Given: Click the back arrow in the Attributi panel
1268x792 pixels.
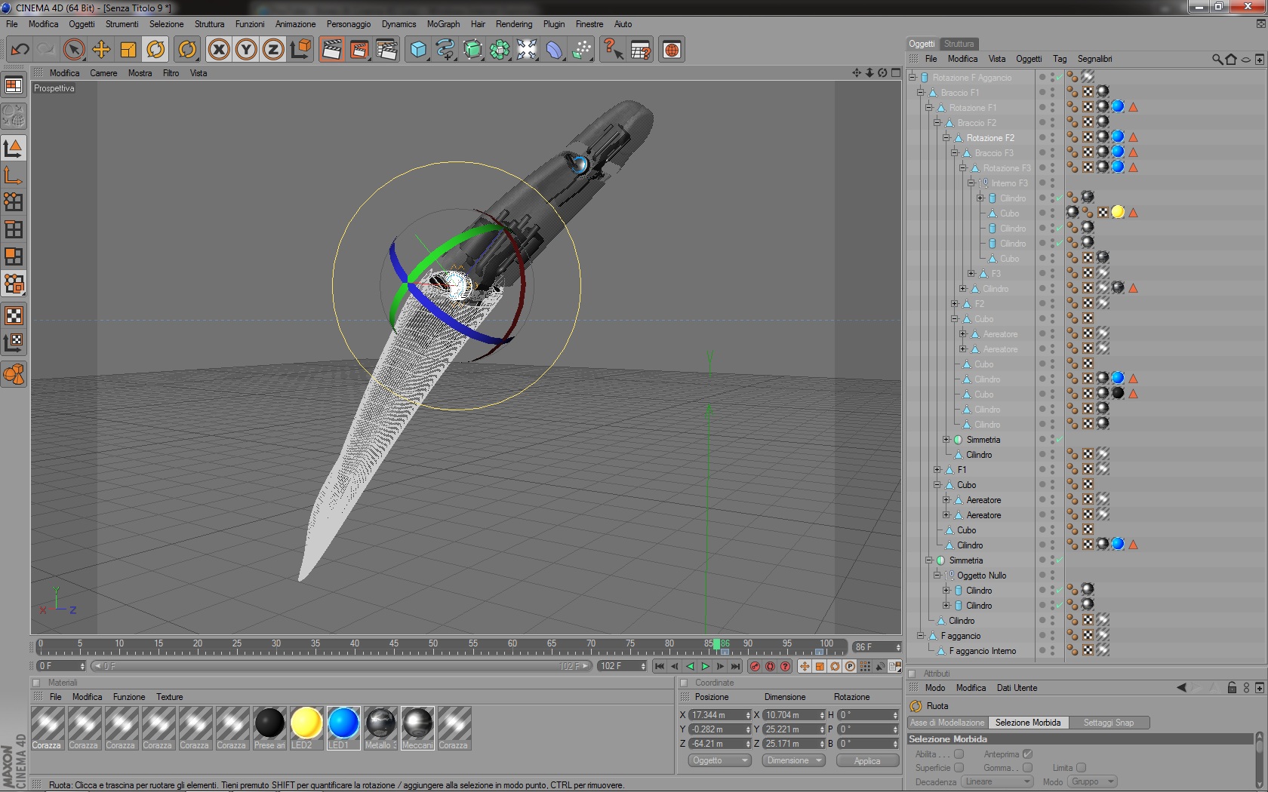Looking at the screenshot, I should [x=1182, y=688].
